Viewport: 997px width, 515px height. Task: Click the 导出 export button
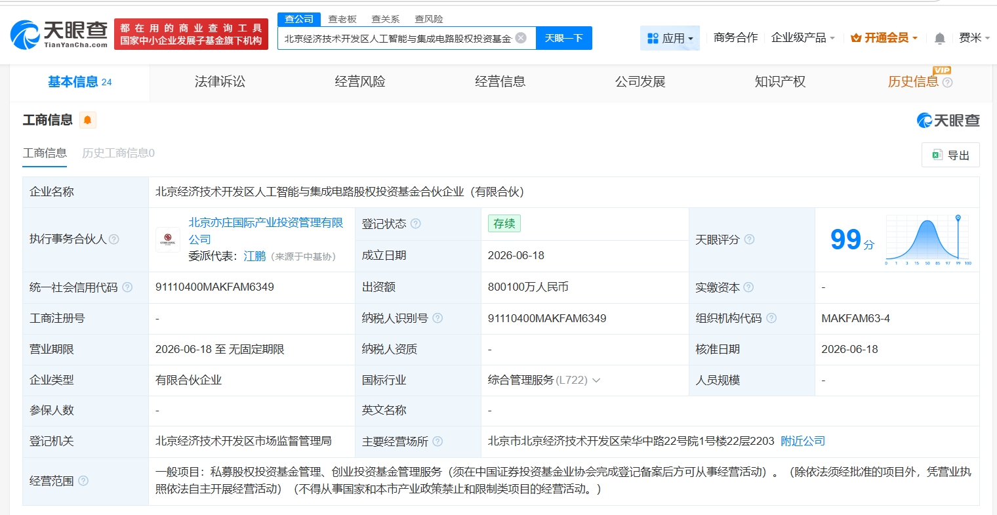tap(950, 155)
